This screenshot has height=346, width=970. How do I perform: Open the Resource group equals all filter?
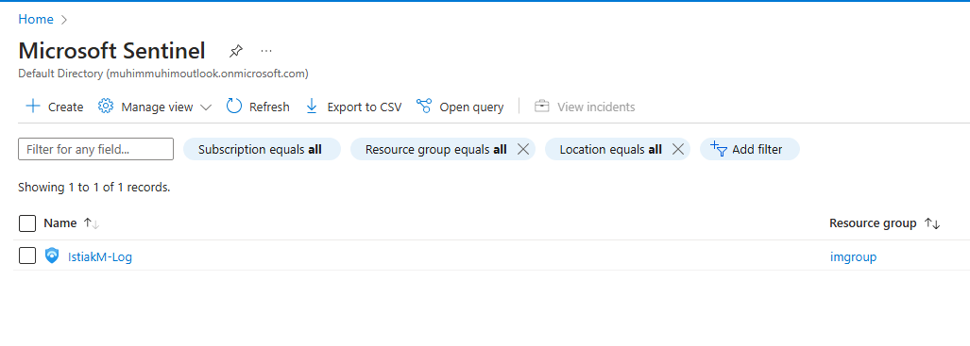point(436,149)
